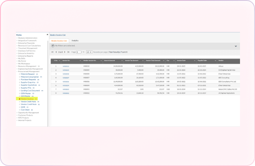Open the Invoice Total Amount column dropdown
The height and width of the screenshot is (166, 255).
click(x=164, y=61)
